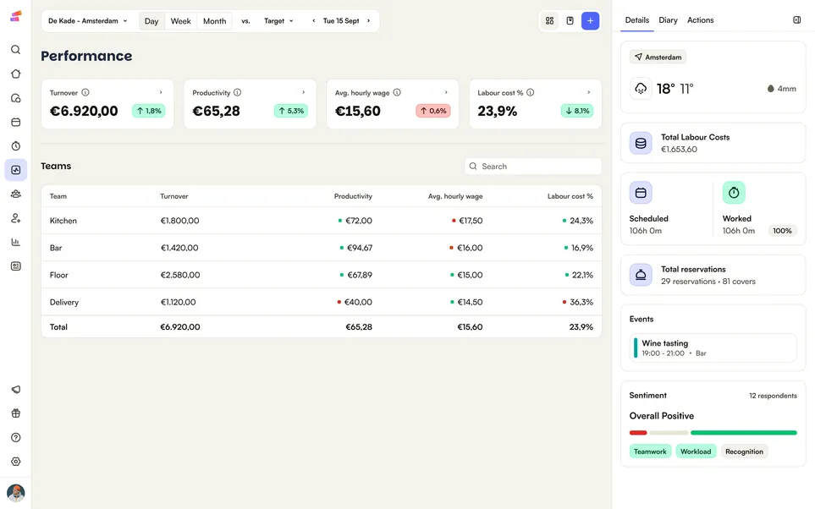Select the Teamwork sentiment tag

click(650, 452)
